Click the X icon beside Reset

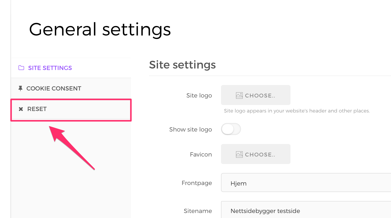(21, 109)
